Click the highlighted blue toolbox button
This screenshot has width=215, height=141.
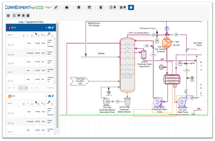131,7
